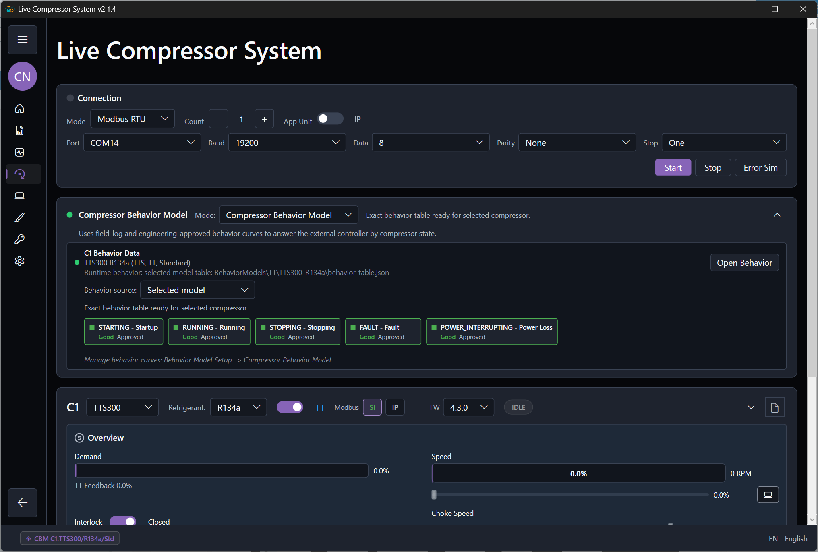
Task: Select SI Modbus unit option
Action: tap(372, 407)
